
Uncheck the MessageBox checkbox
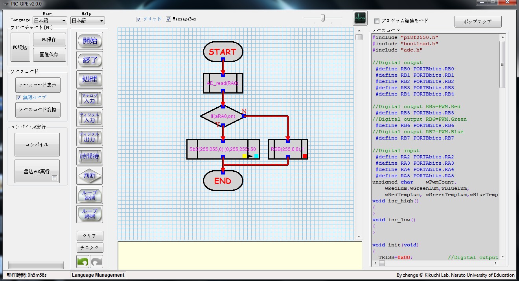(169, 19)
